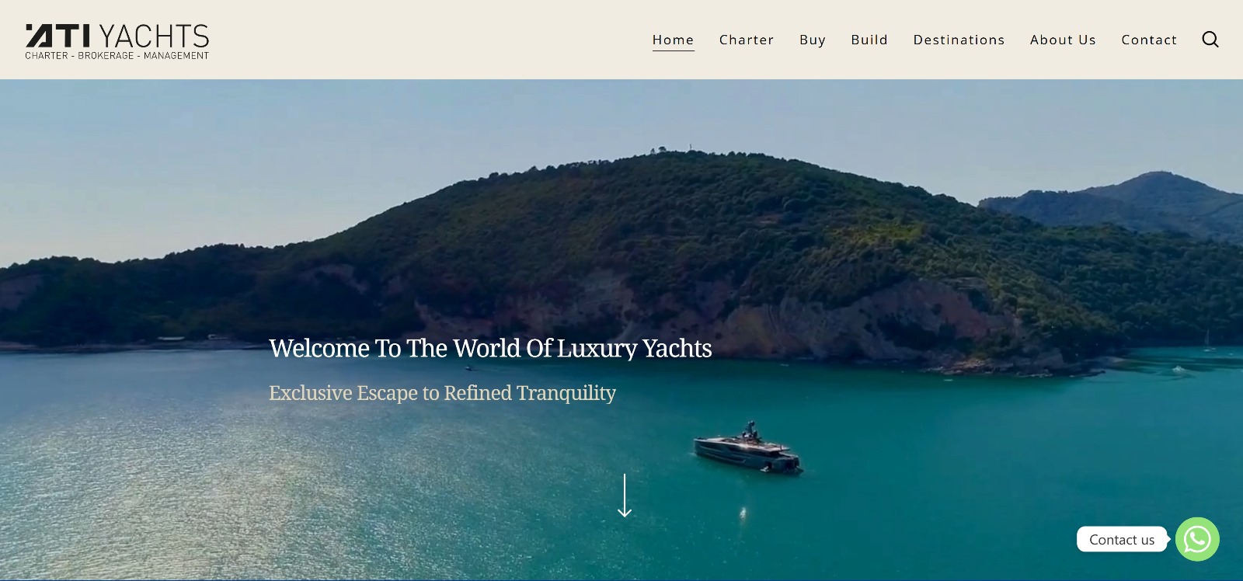This screenshot has height=581, width=1243.
Task: Click the Welcome To The World heading
Action: (490, 348)
